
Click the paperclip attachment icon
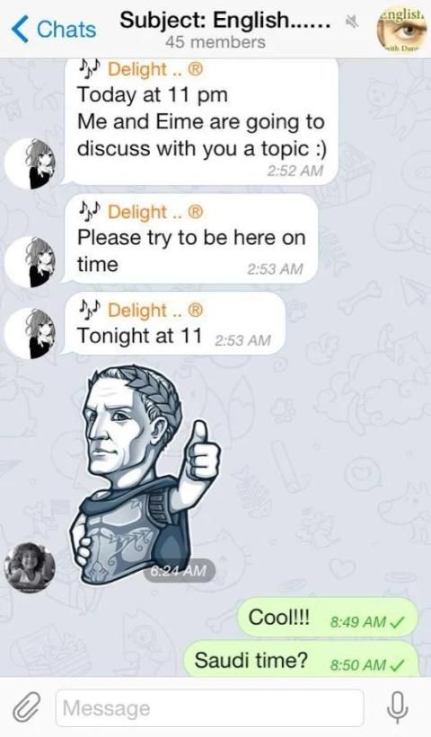25,707
